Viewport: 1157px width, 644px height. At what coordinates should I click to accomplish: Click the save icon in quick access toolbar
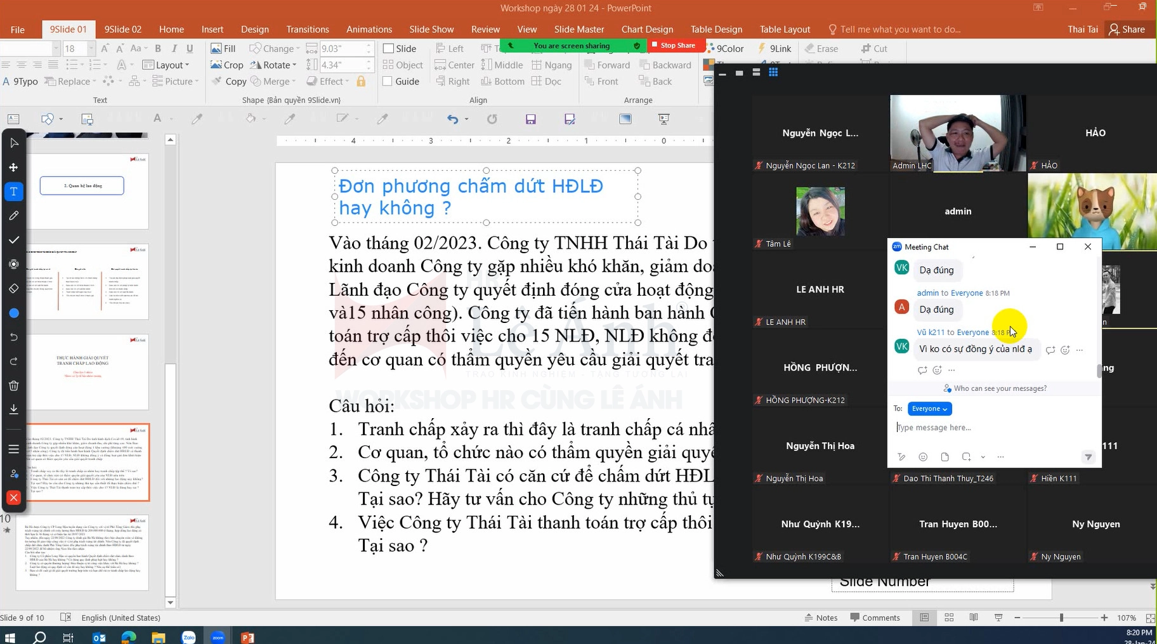point(531,119)
